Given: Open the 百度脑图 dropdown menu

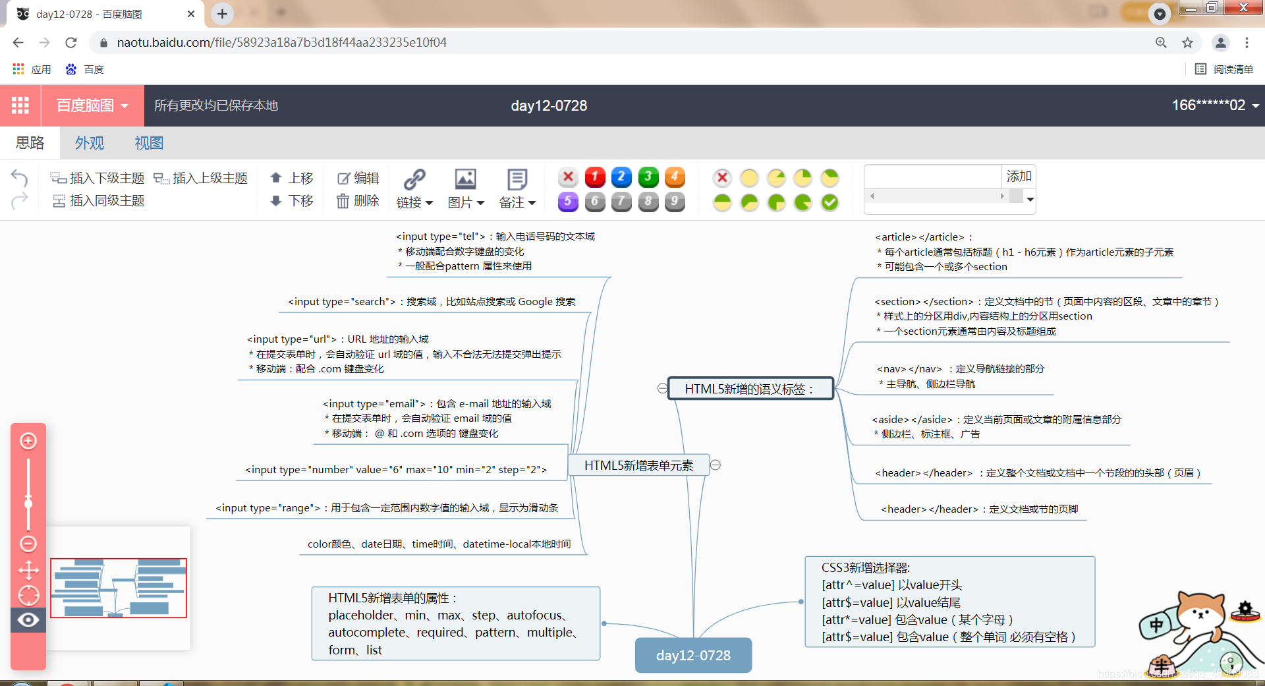Looking at the screenshot, I should click(92, 105).
